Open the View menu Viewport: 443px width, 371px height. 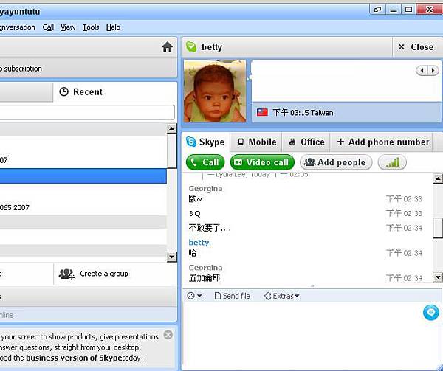tap(68, 27)
